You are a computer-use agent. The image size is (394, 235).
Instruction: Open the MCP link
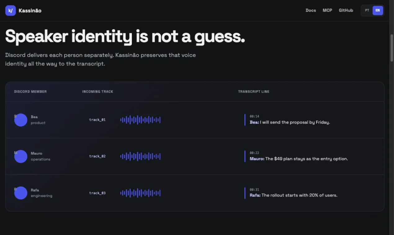[x=327, y=10]
